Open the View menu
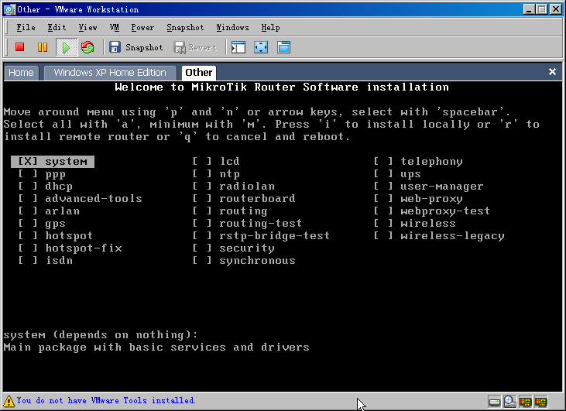Viewport: 566px width, 411px height. pos(87,27)
